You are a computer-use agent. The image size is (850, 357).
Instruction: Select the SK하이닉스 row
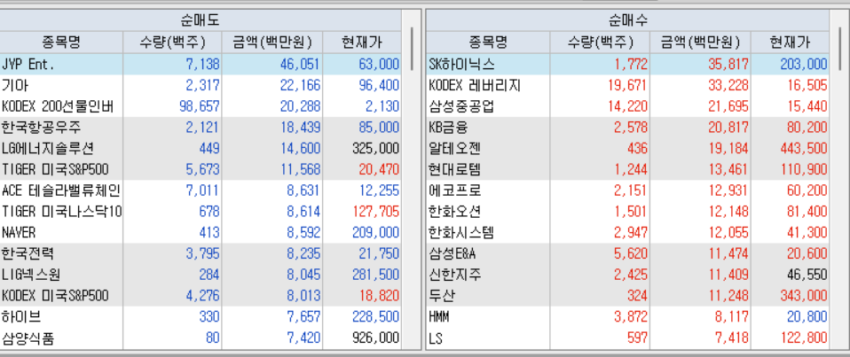click(x=628, y=65)
